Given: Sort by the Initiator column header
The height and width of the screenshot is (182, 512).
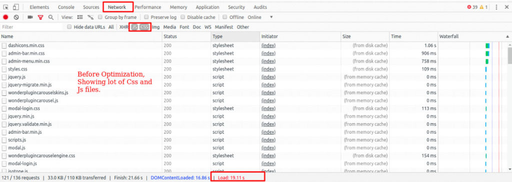Looking at the screenshot, I should [x=300, y=37].
